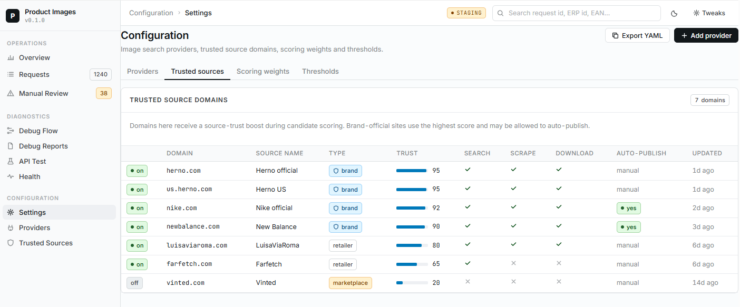Click search check for farfetch.com row

468,263
